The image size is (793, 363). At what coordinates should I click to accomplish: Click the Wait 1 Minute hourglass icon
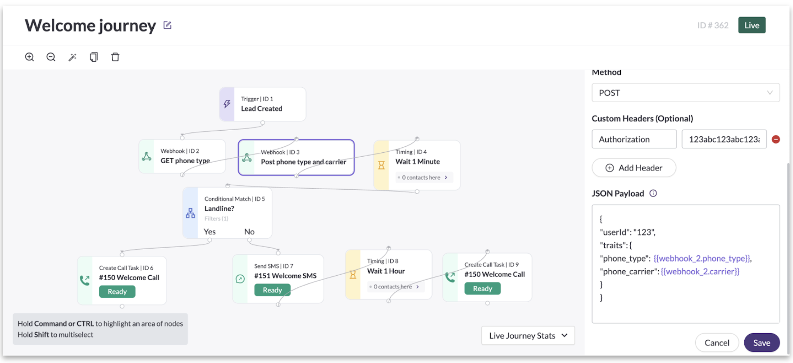[381, 165]
